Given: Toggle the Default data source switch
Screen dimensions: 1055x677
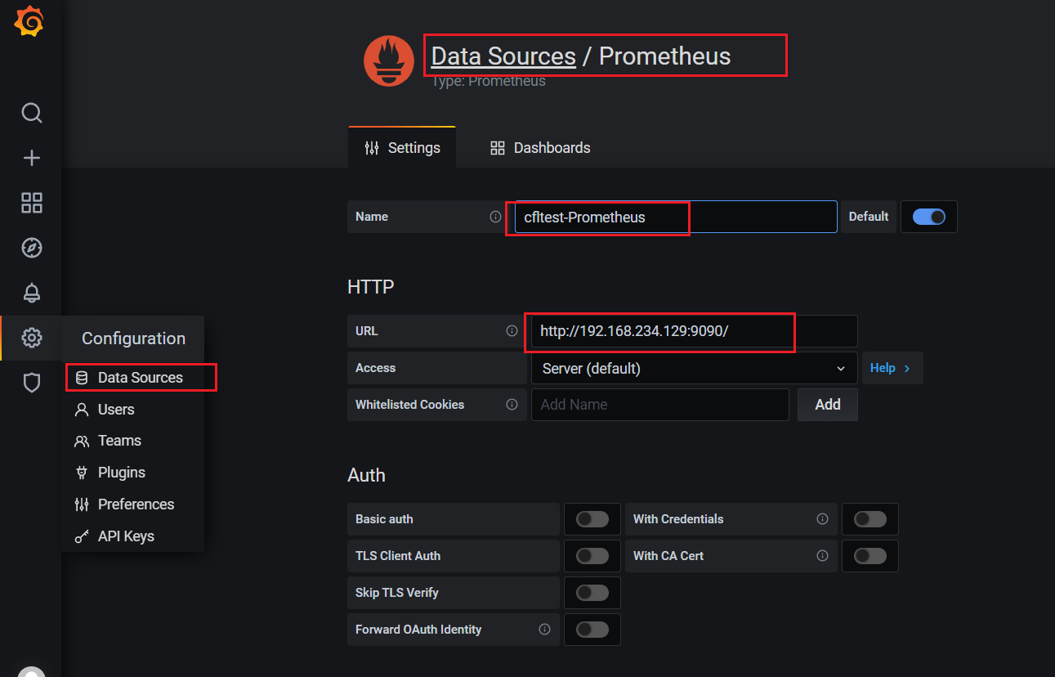Looking at the screenshot, I should point(928,217).
